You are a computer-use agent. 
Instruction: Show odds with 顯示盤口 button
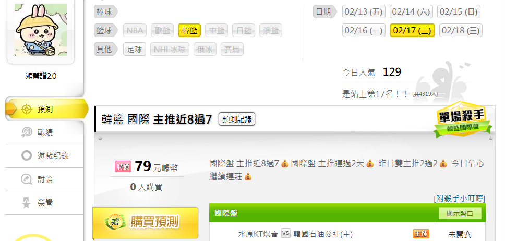coord(460,213)
